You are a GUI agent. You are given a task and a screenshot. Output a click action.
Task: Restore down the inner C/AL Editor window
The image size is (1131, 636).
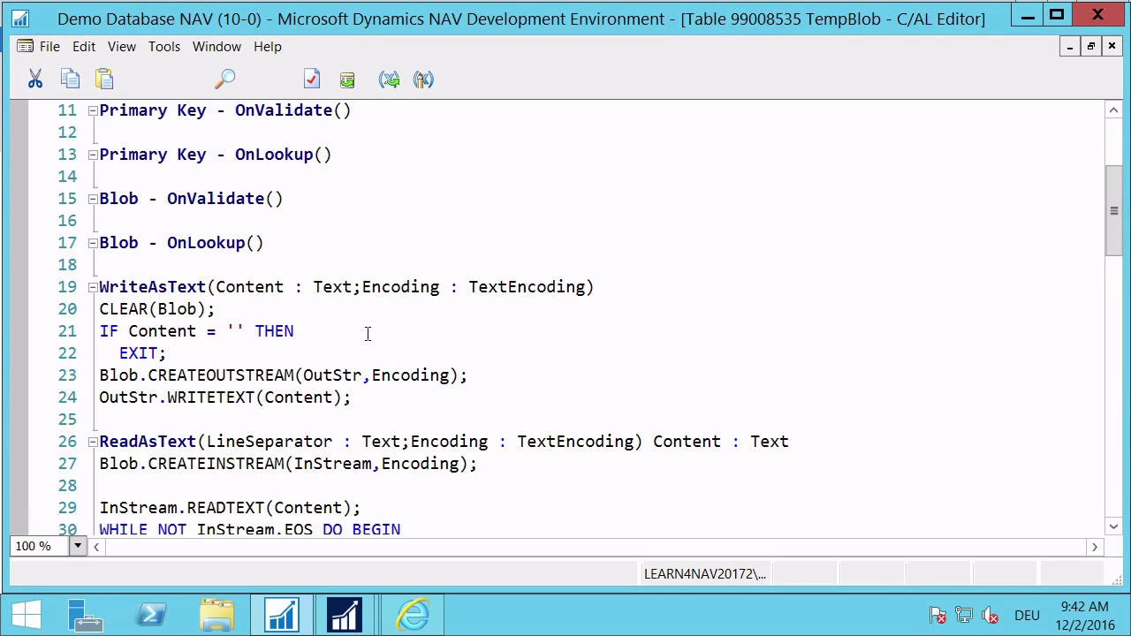tap(1090, 47)
